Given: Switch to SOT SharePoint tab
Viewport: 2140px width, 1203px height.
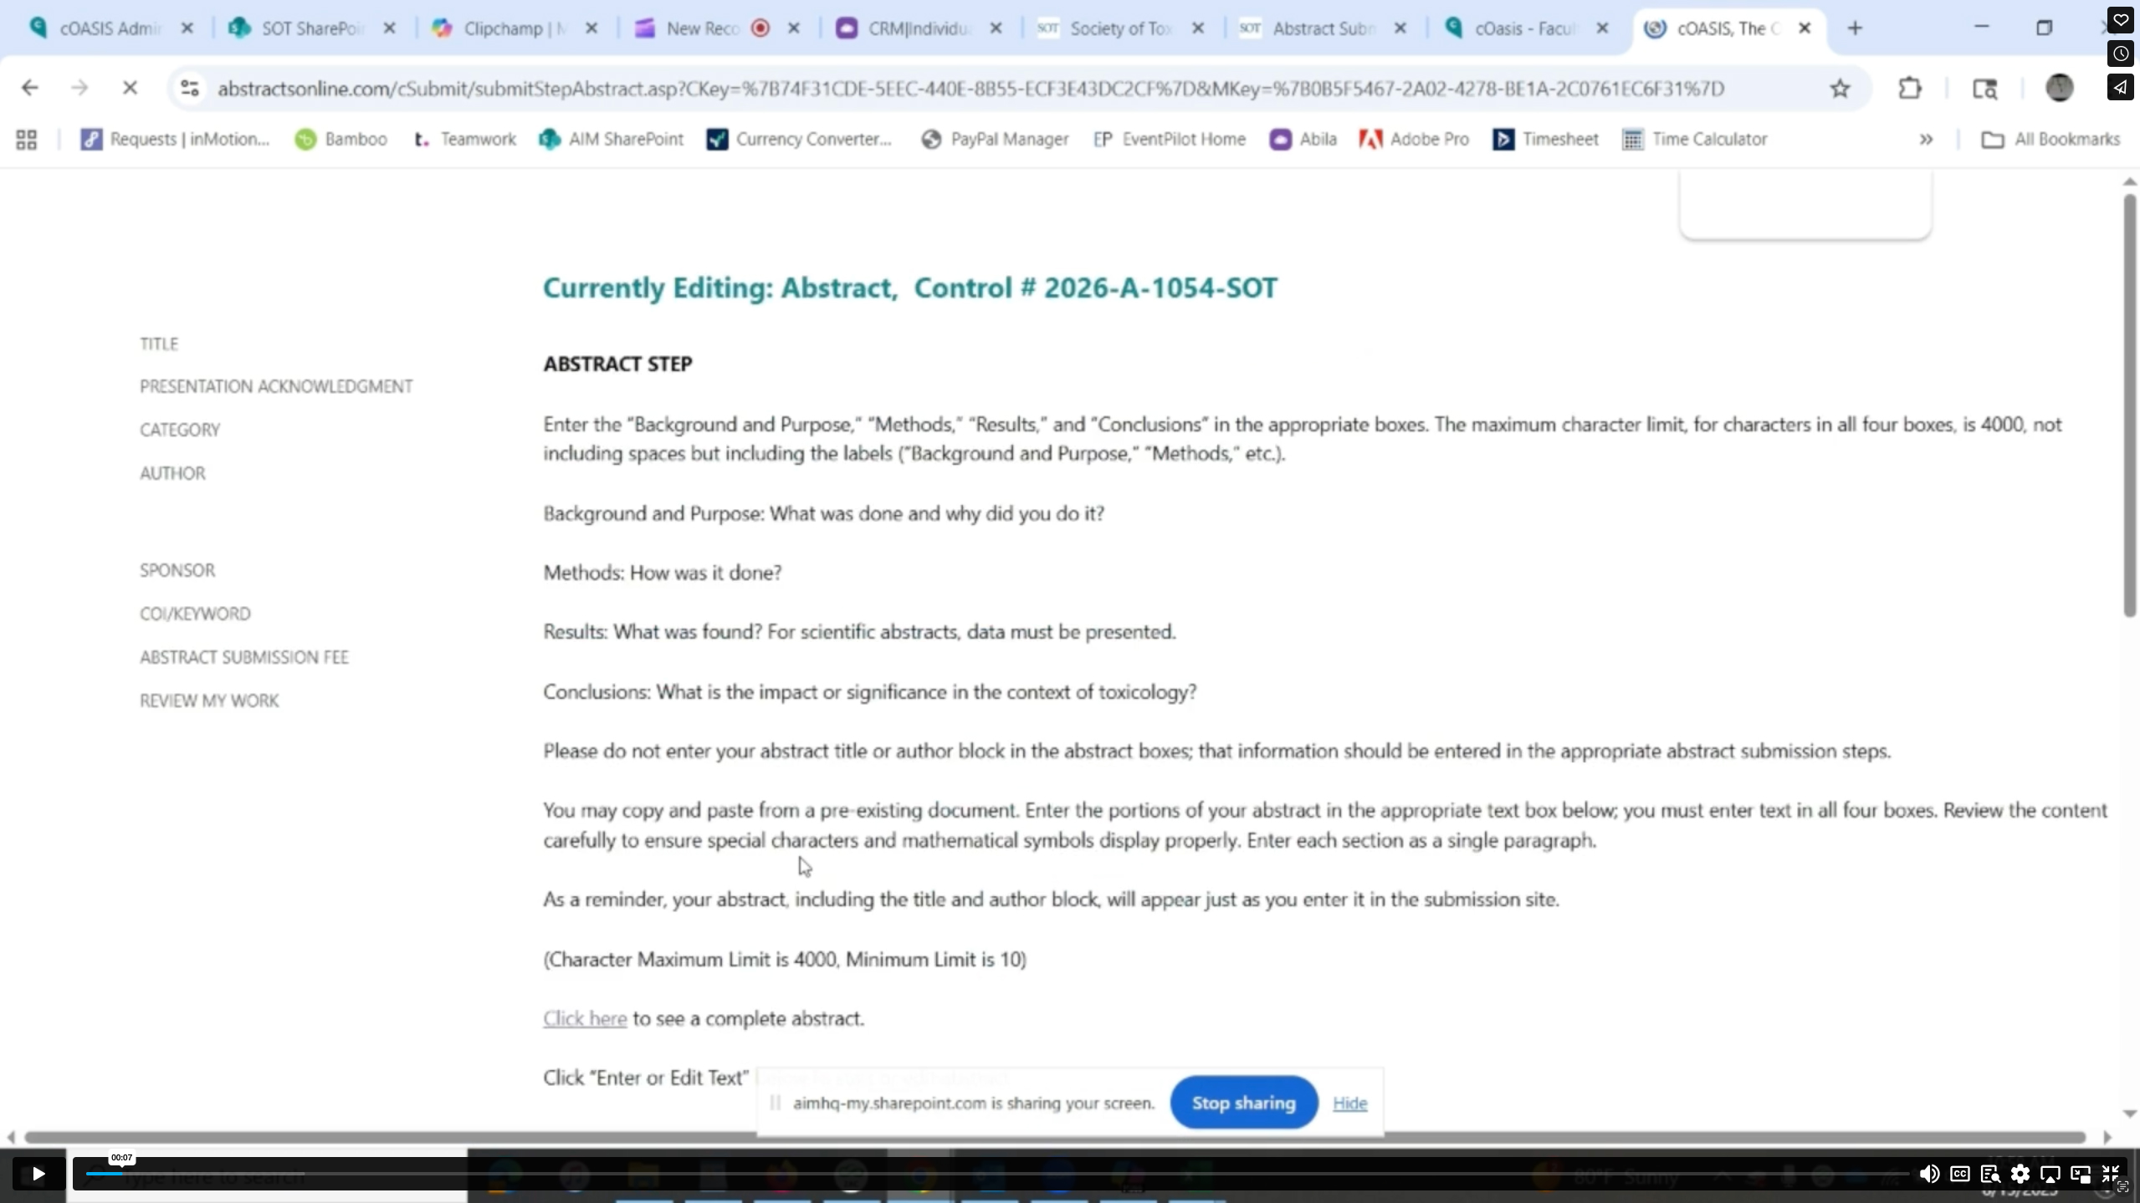Looking at the screenshot, I should [310, 28].
